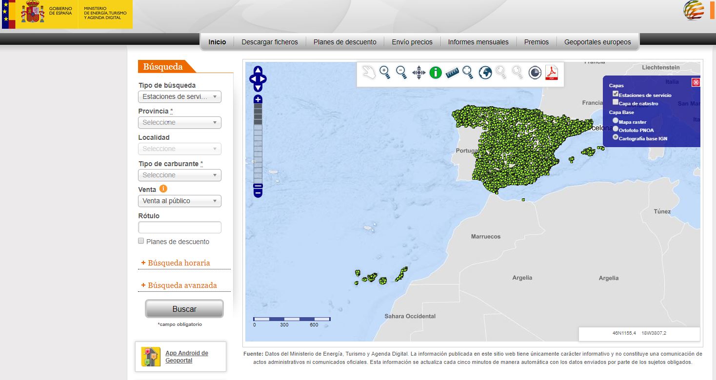
Task: Pan the map up with arrow
Action: point(258,70)
